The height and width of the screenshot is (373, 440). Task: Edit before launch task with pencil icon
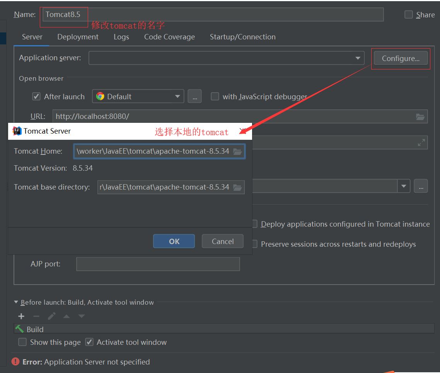51,316
